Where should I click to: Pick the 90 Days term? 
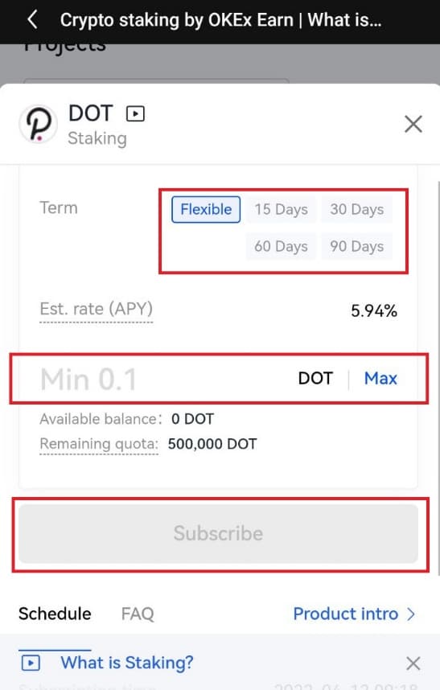(x=357, y=246)
